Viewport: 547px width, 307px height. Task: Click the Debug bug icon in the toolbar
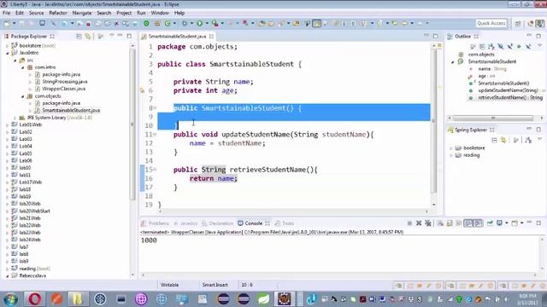185,23
